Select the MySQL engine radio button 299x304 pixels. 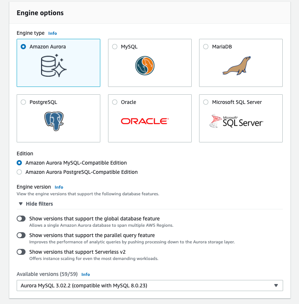114,46
